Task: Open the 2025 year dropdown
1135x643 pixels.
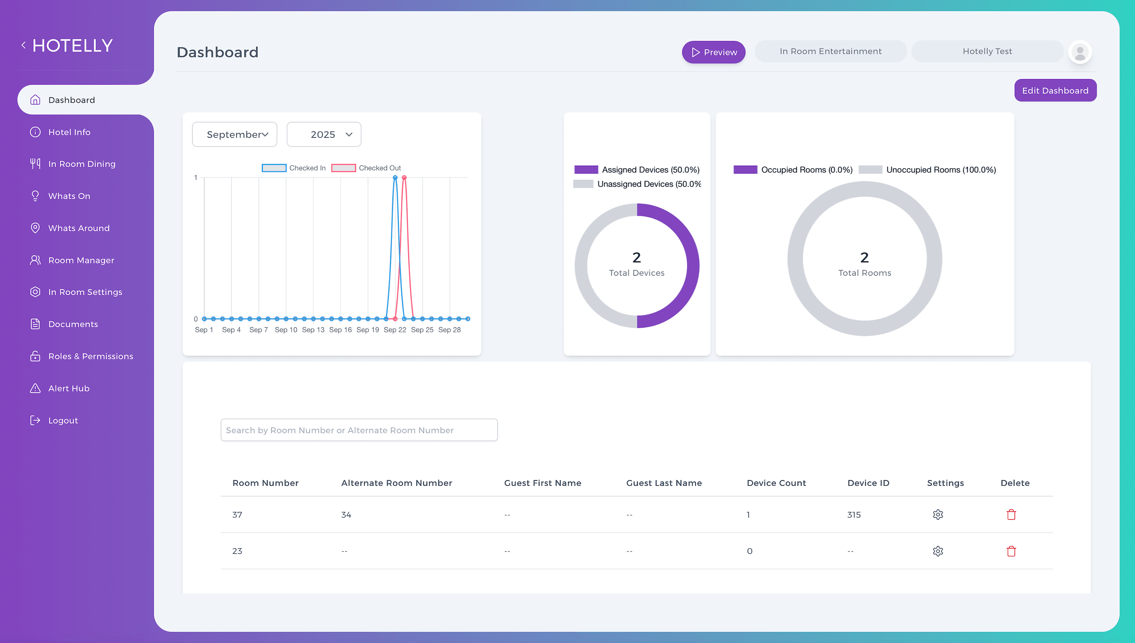Action: point(324,134)
